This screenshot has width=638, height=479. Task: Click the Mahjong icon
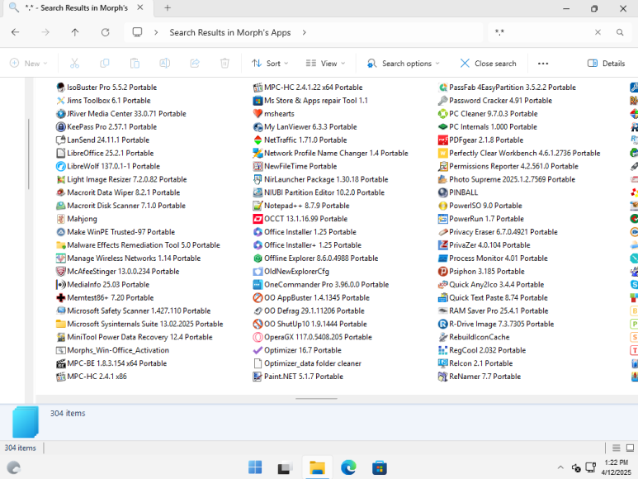tap(60, 219)
